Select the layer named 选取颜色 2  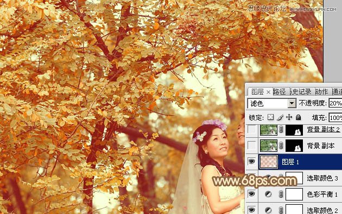[322, 210]
